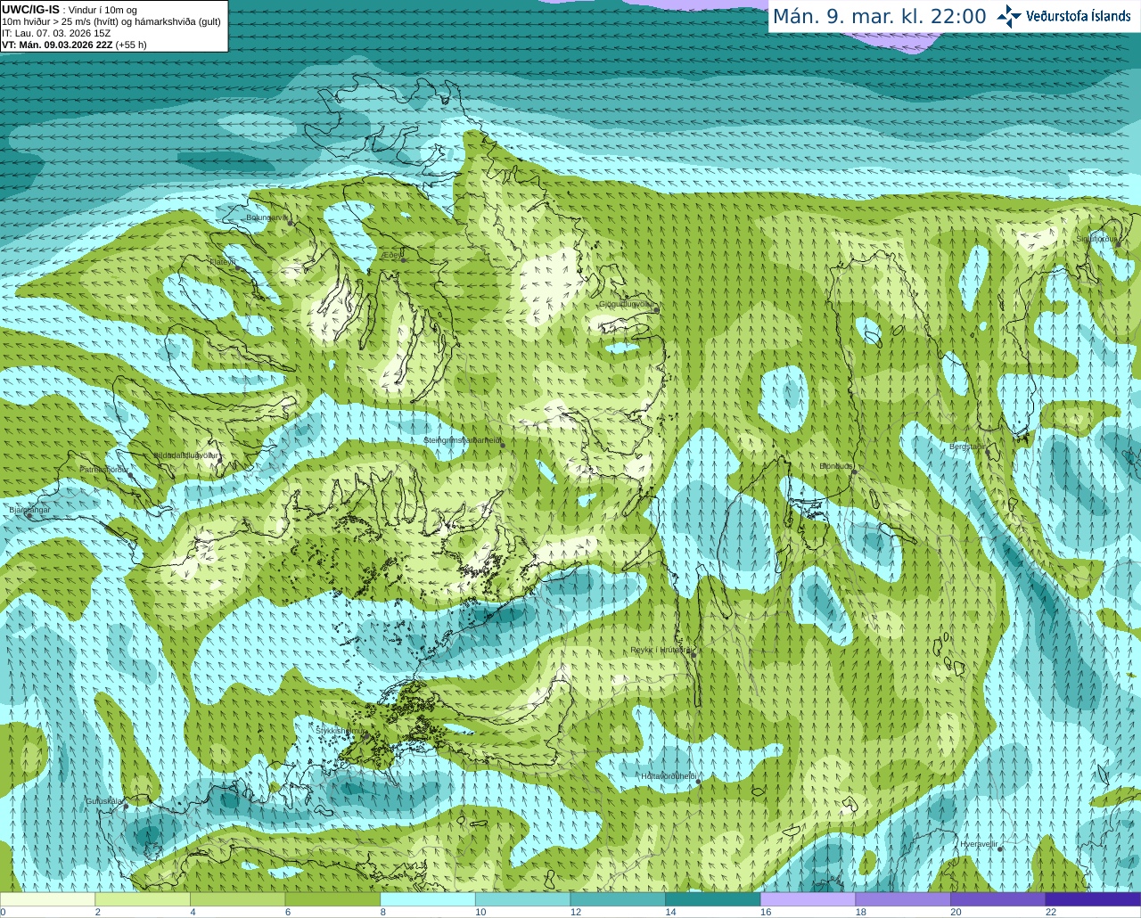Click the Æðey station label
The height and width of the screenshot is (918, 1141).
[x=392, y=255]
